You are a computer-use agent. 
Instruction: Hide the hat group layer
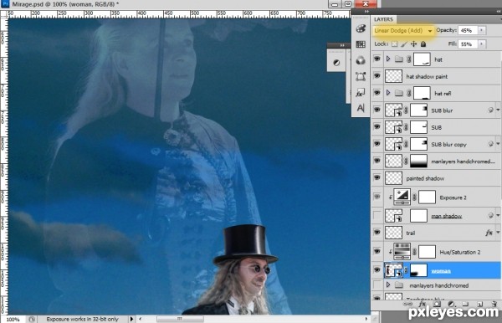tap(377, 59)
